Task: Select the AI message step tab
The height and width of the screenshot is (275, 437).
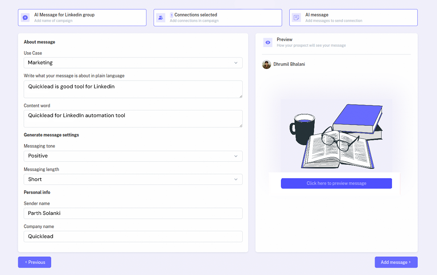Action: pyautogui.click(x=353, y=17)
